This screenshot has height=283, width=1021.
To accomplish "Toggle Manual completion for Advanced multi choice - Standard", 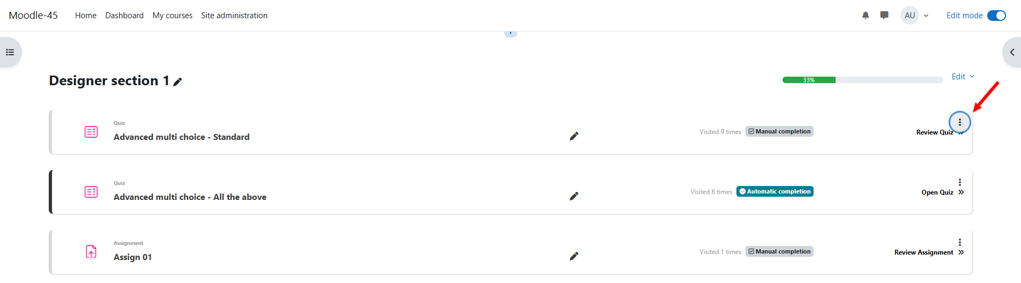I will point(779,131).
